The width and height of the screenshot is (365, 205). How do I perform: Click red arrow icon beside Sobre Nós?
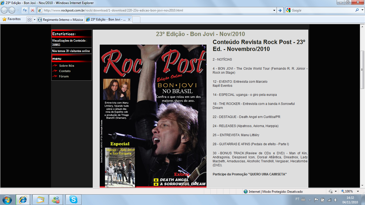click(55, 65)
